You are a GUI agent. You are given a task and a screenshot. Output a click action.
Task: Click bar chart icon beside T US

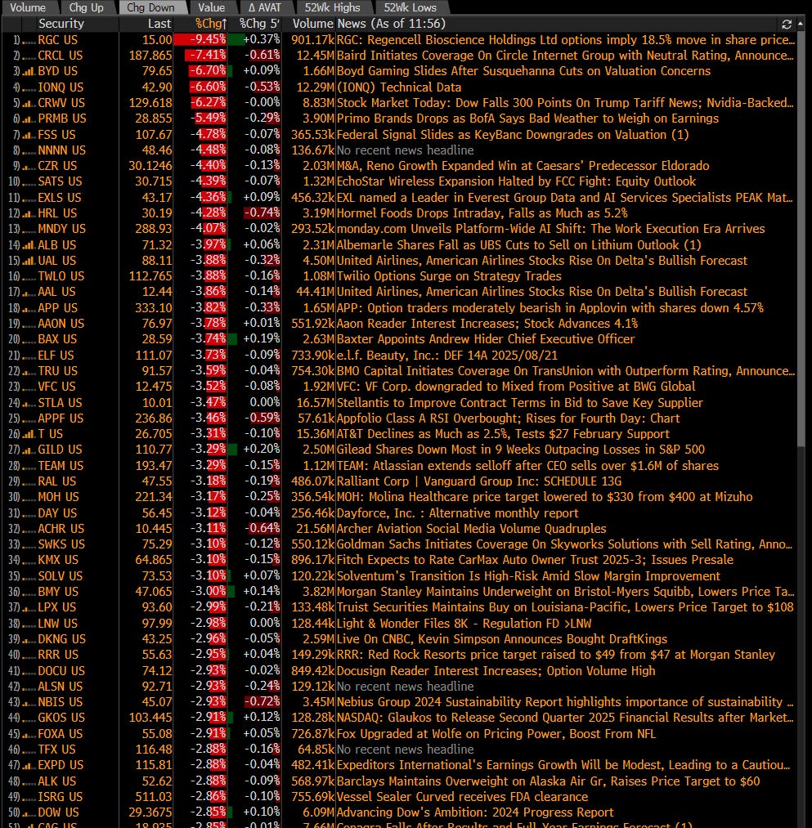29,434
